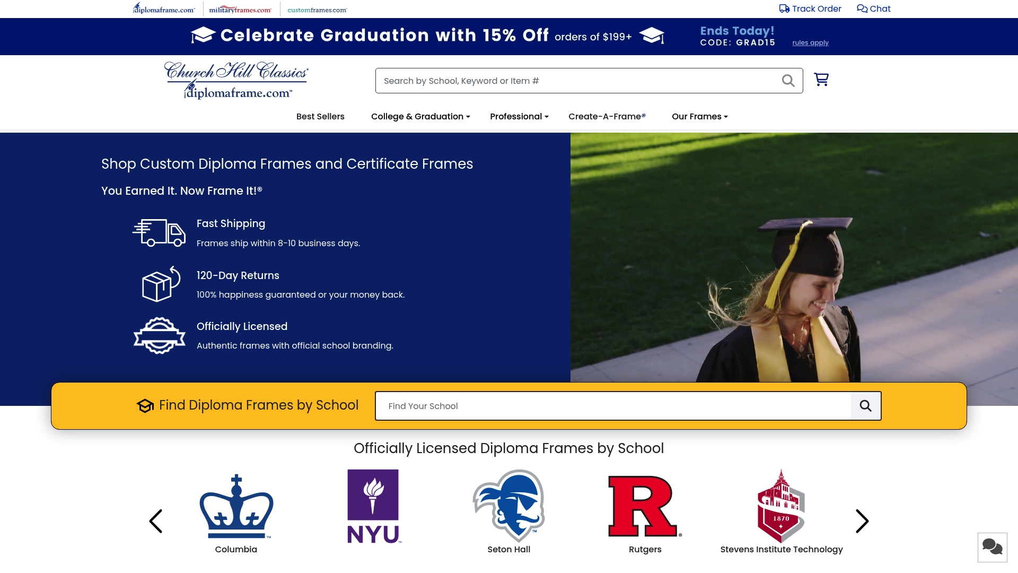
Task: Show next schools with right carousel arrow
Action: click(862, 521)
